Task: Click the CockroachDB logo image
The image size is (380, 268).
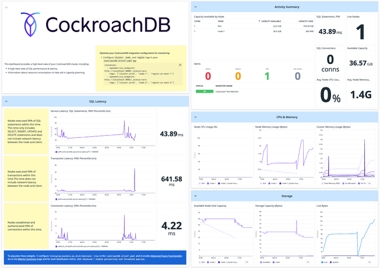Action: (96, 24)
